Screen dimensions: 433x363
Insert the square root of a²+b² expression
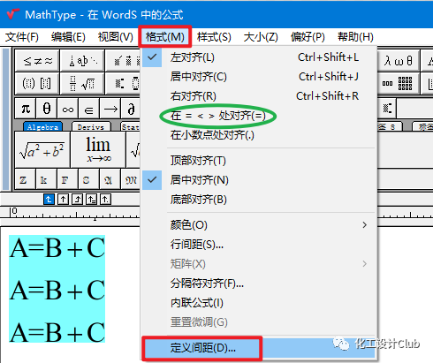[42, 150]
